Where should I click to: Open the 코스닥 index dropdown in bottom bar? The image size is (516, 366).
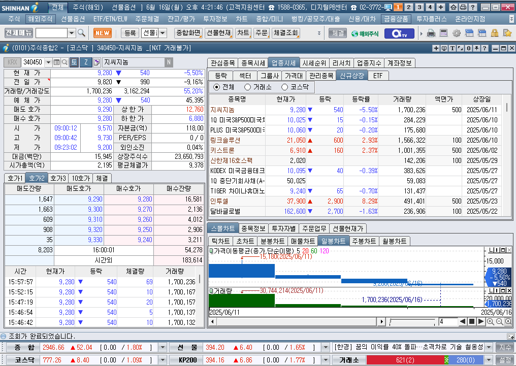click(163, 360)
